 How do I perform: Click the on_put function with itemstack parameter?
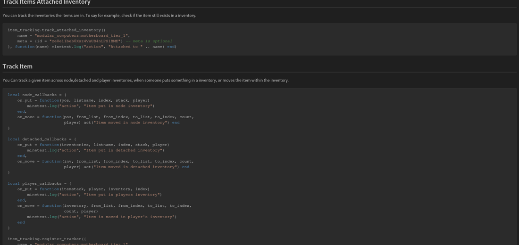[x=83, y=189]
